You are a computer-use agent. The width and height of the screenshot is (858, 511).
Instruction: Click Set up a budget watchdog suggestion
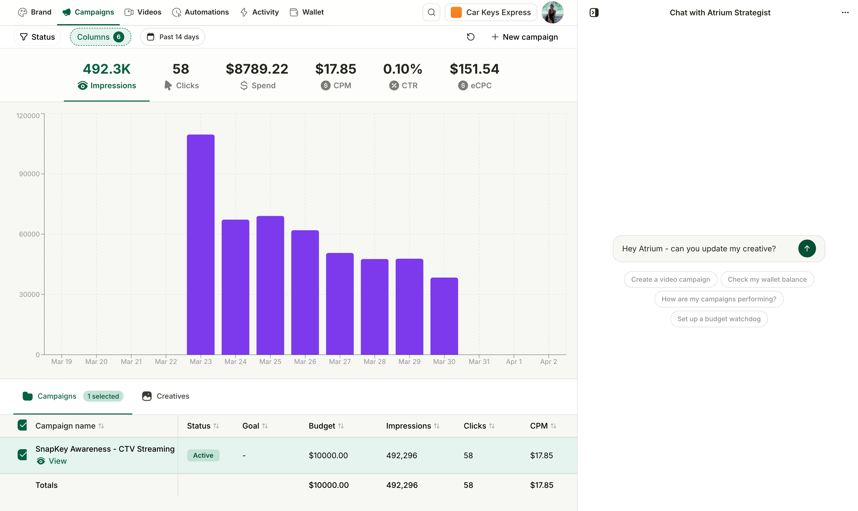point(718,319)
